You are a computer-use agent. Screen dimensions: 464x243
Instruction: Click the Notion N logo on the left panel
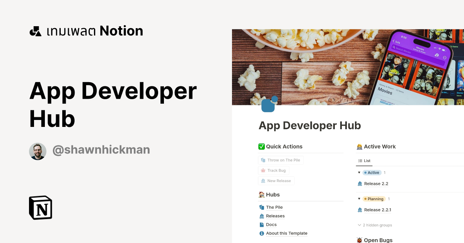pos(40,208)
